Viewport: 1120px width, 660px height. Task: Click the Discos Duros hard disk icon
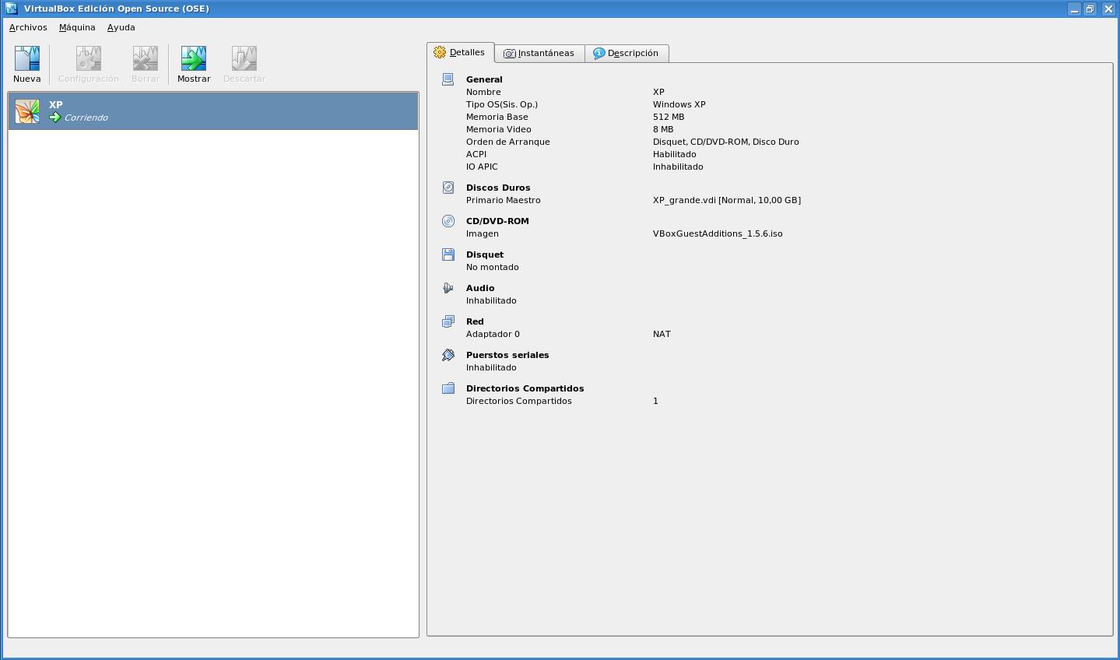point(448,187)
